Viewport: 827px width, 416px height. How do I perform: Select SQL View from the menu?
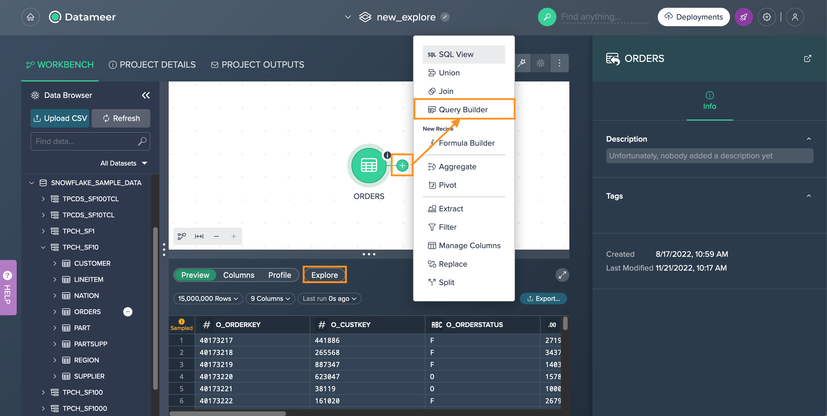pyautogui.click(x=464, y=54)
